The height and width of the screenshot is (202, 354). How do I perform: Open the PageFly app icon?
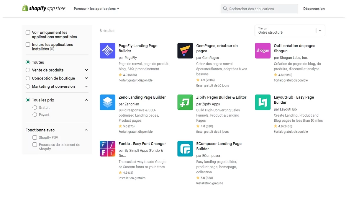pos(107,51)
